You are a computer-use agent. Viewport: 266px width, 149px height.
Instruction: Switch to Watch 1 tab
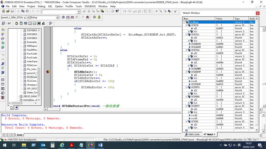tap(210, 134)
